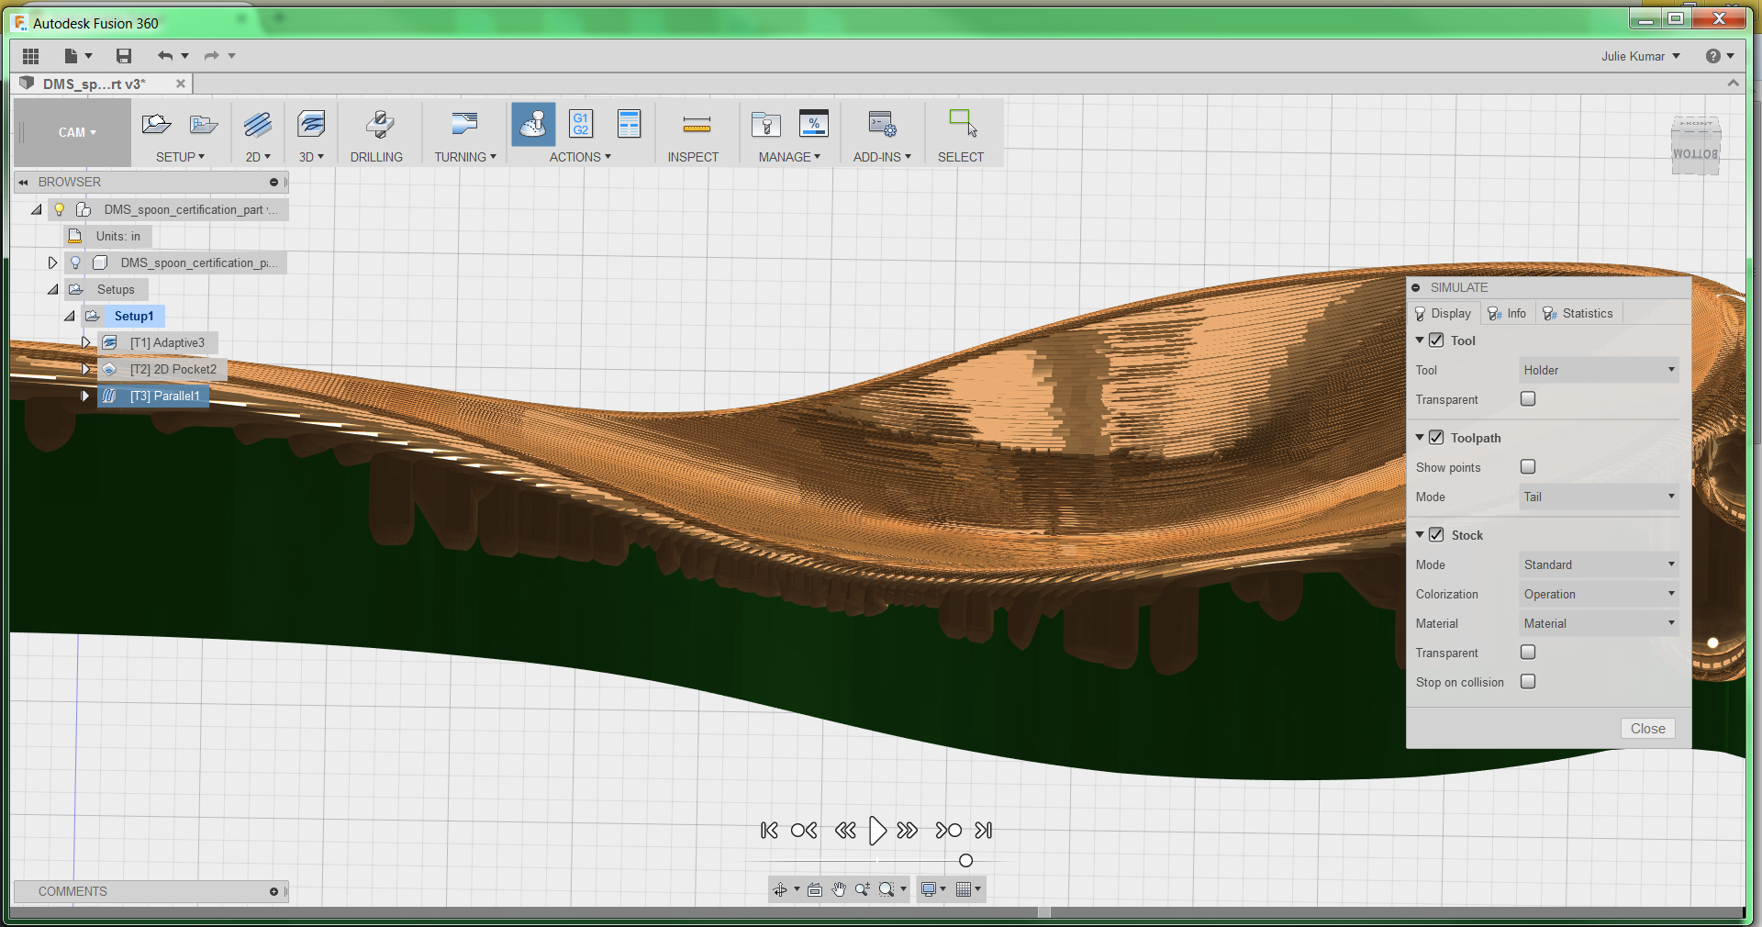Image resolution: width=1762 pixels, height=927 pixels.
Task: Open the data panel grid icon
Action: pyautogui.click(x=30, y=56)
